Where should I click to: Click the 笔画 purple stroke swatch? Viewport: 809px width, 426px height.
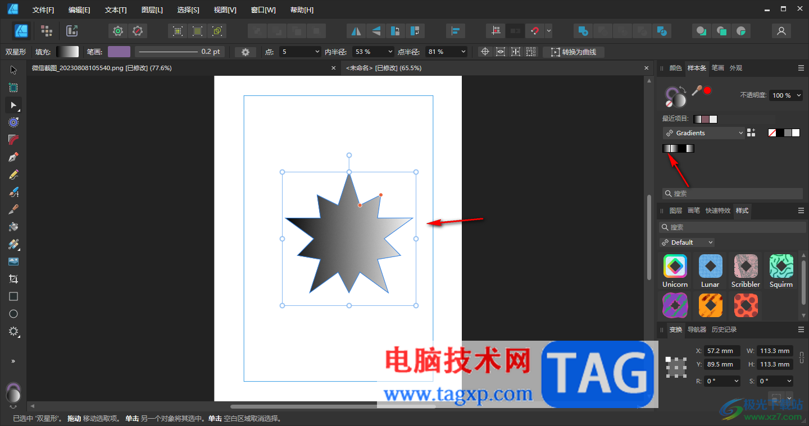[119, 52]
